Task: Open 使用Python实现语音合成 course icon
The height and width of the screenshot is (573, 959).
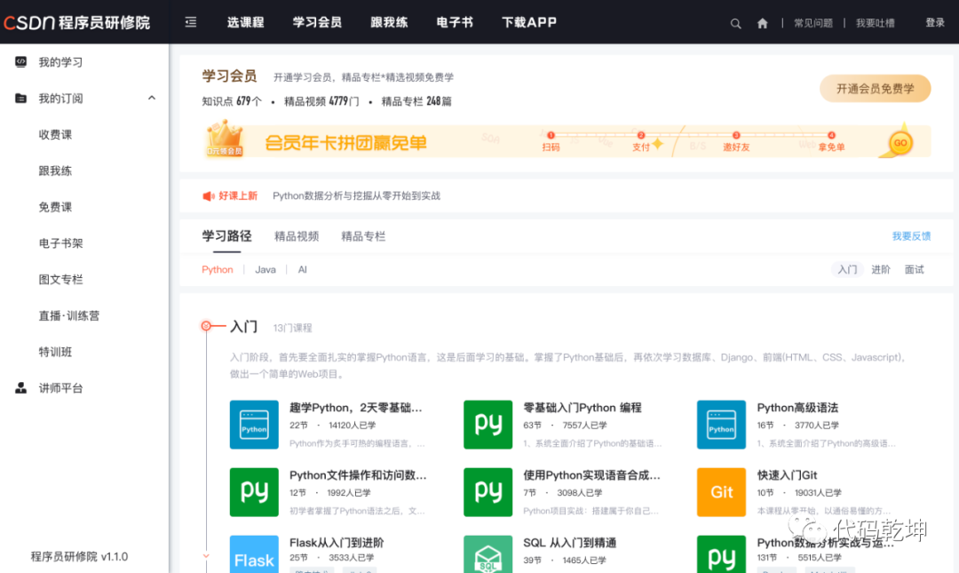Action: (487, 492)
